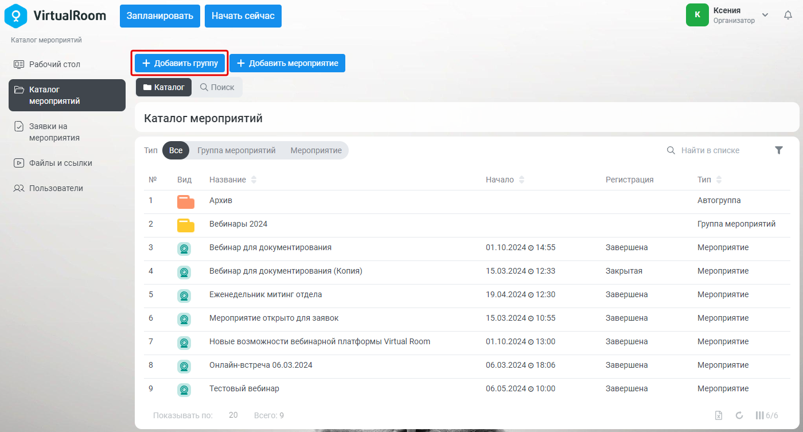
Task: Switch to the Каталог tab
Action: pyautogui.click(x=163, y=87)
